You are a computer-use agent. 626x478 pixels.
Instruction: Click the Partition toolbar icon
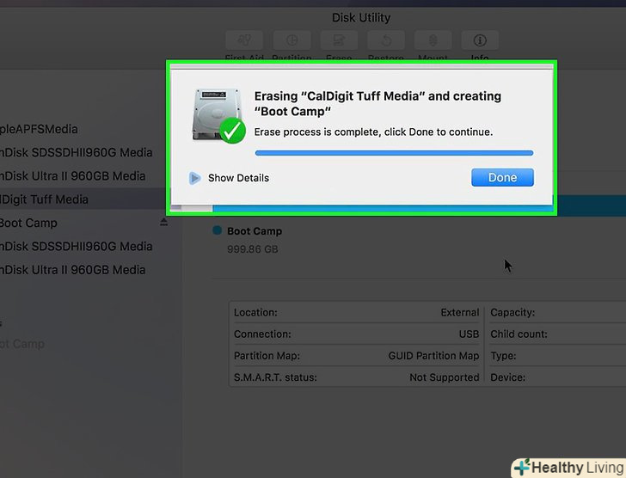292,40
